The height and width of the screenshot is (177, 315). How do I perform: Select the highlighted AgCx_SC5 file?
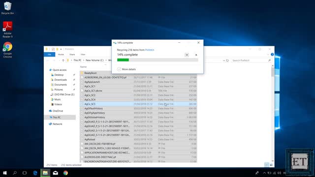138,104
